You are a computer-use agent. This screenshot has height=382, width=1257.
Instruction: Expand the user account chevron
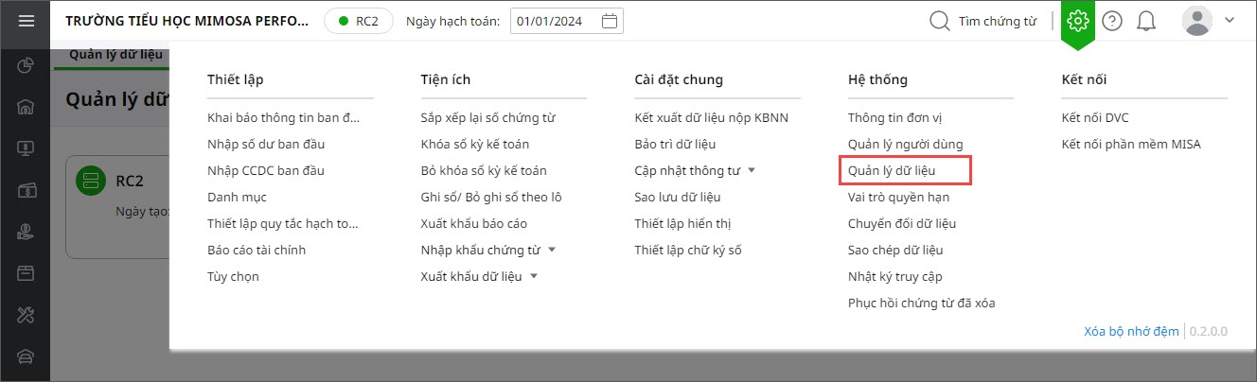click(1230, 20)
